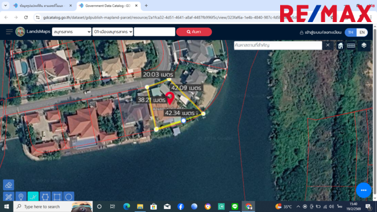Open Chrome from taskbar
This screenshot has width=377, height=212.
click(248, 206)
